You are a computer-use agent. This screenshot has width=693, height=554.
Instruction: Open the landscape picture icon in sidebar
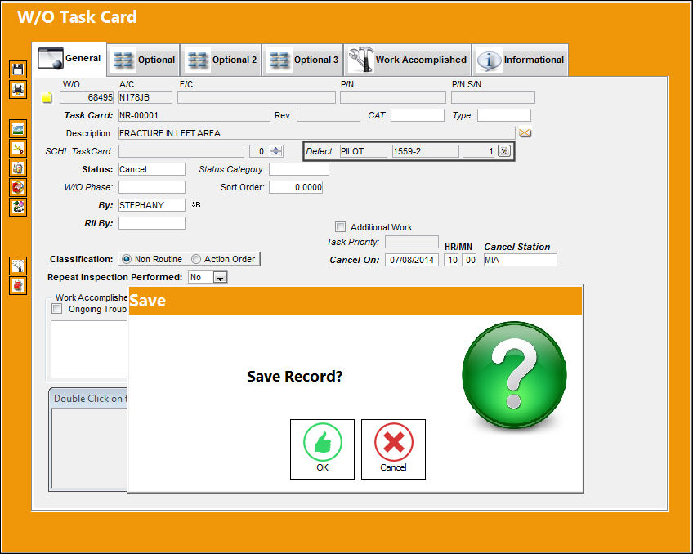(18, 129)
